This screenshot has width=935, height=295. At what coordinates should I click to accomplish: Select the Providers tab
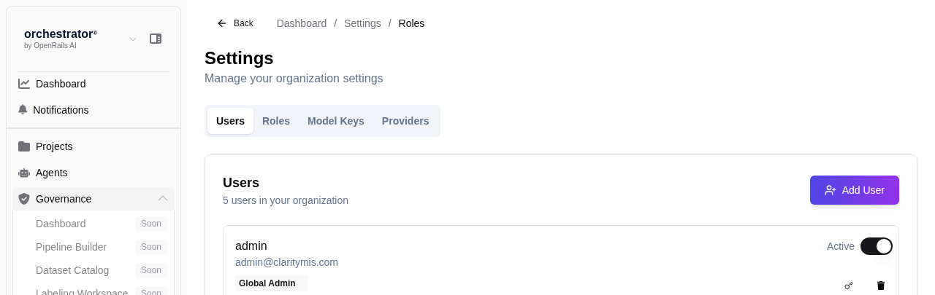(x=405, y=121)
